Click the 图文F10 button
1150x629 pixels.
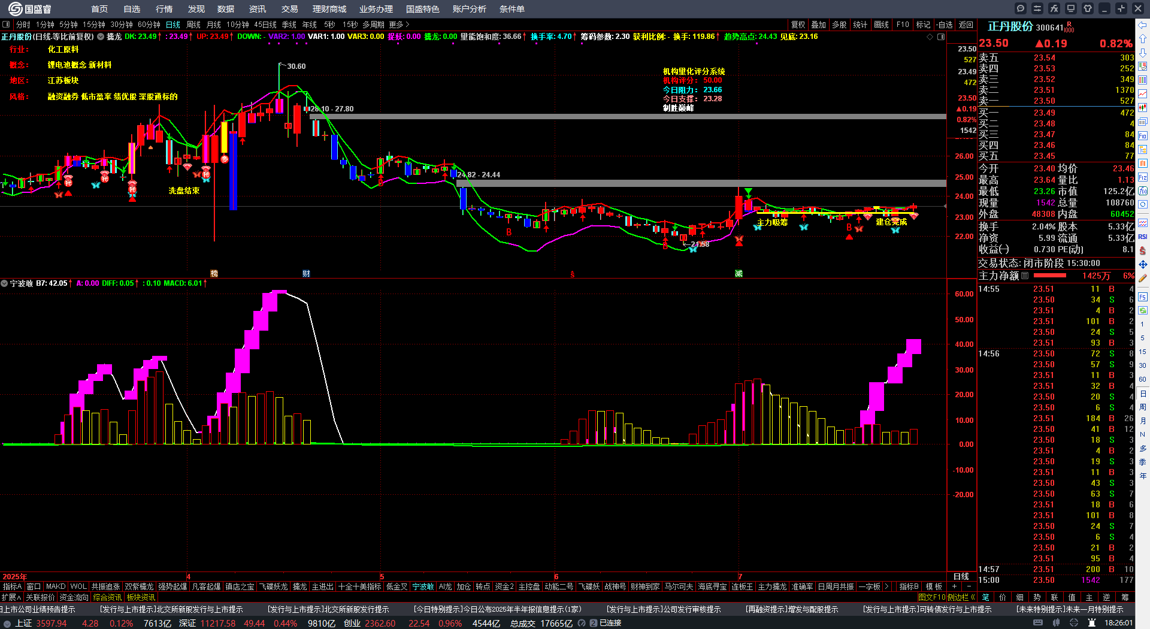click(931, 597)
